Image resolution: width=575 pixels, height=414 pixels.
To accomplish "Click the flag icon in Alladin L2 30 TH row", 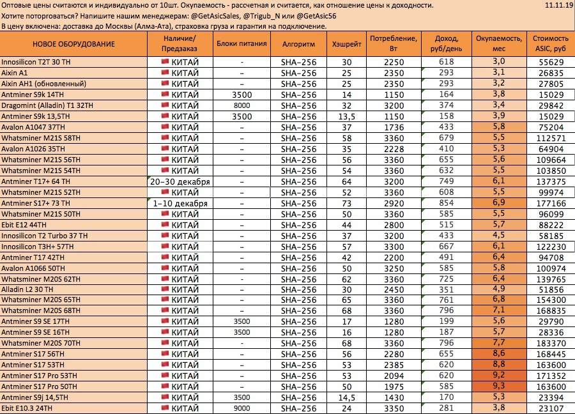I will [x=165, y=289].
